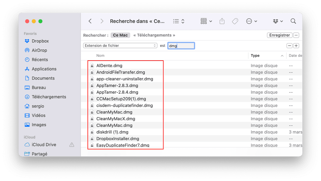Click the back navigation arrow

click(x=90, y=21)
